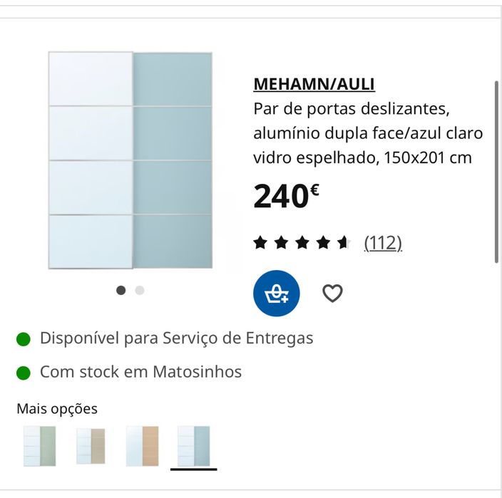Screen dimensions: 502x498
Task: Click the star rating row
Action: pyautogui.click(x=302, y=243)
